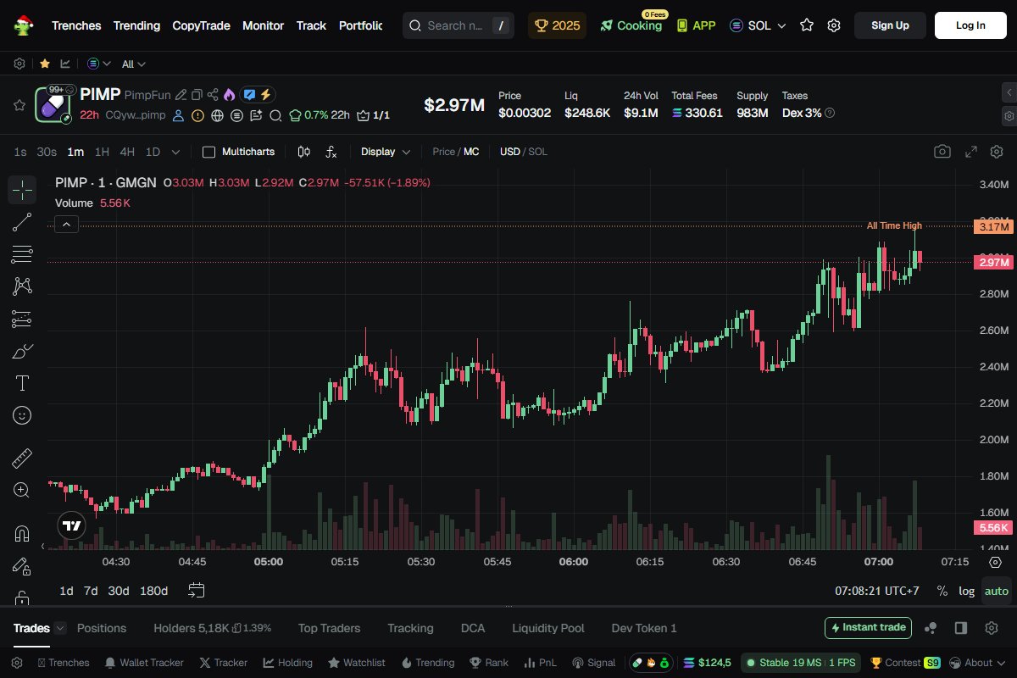Screen dimensions: 1017x678
Task: Open the projection and forecasting tool
Action: [22, 319]
